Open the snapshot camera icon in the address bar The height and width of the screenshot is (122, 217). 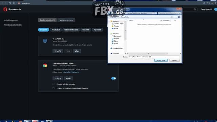pyautogui.click(x=204, y=3)
